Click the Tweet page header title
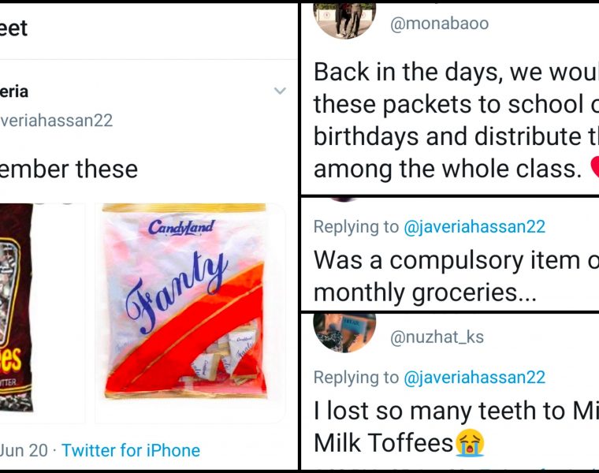The image size is (599, 473). [14, 28]
